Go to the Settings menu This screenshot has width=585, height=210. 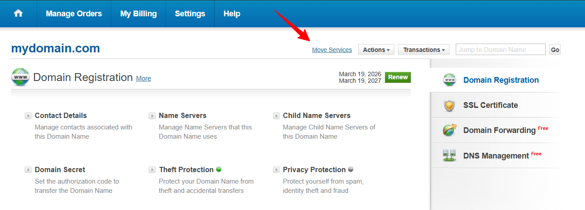[190, 14]
